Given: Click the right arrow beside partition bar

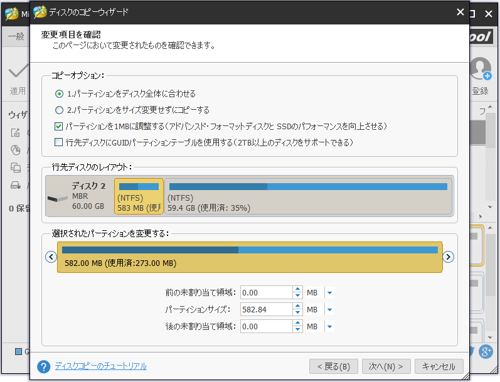Looking at the screenshot, I should 448,257.
